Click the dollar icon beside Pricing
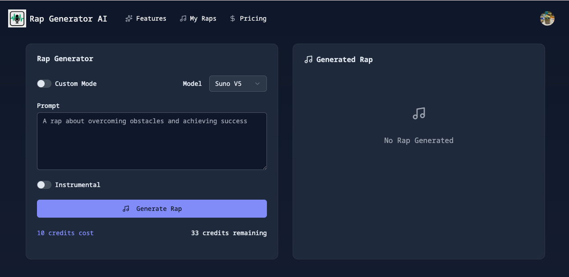 (232, 18)
